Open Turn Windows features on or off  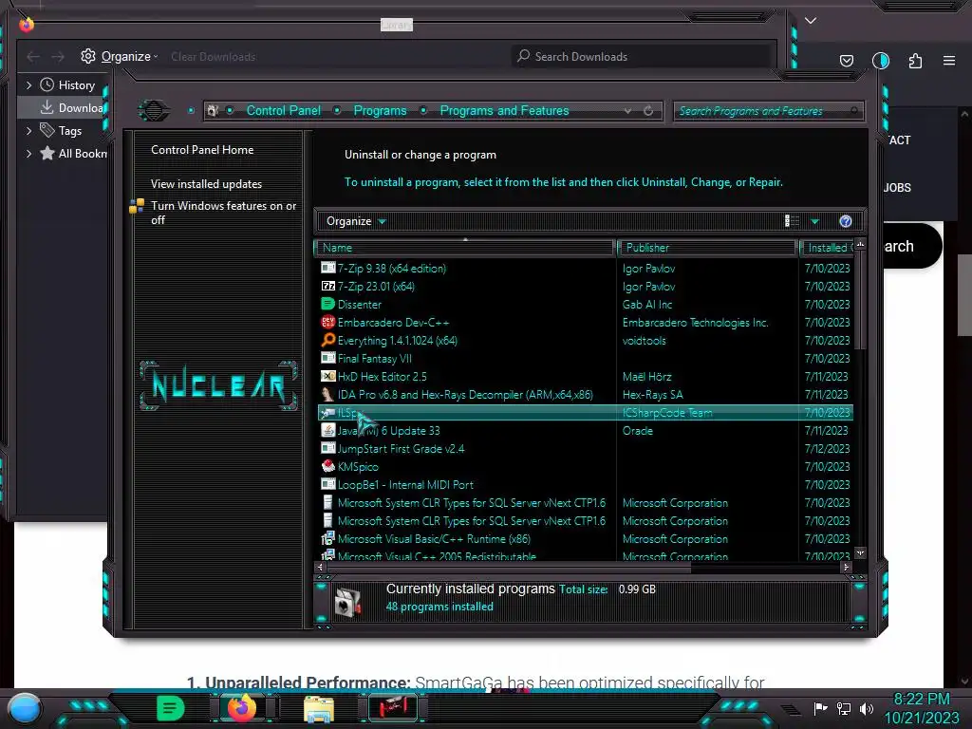pyautogui.click(x=224, y=213)
